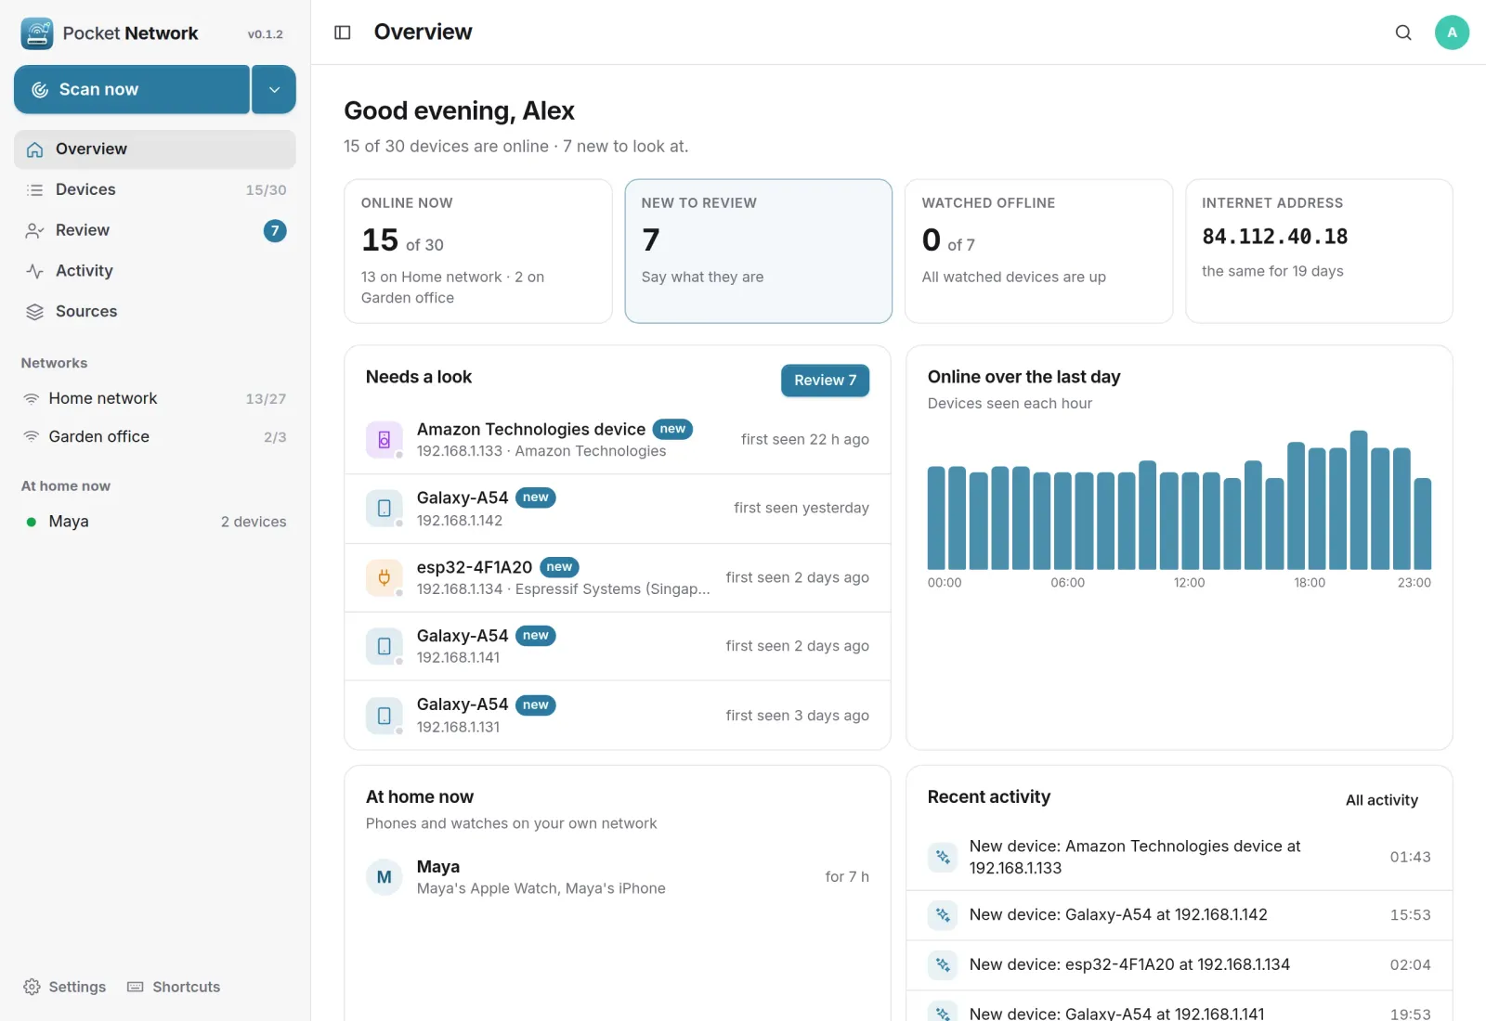Open Devices list in sidebar
Viewport: 1486px width, 1021px height.
click(x=155, y=189)
